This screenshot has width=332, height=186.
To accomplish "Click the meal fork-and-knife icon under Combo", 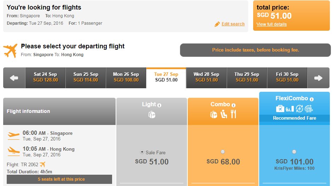I will (233, 114).
